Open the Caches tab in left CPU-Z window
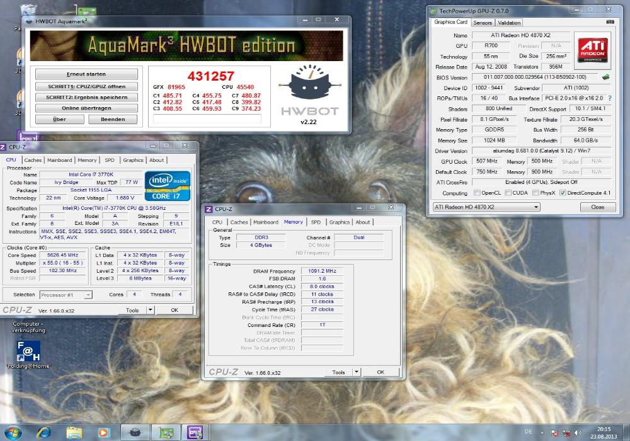Screen dimensions: 630x441 33,160
